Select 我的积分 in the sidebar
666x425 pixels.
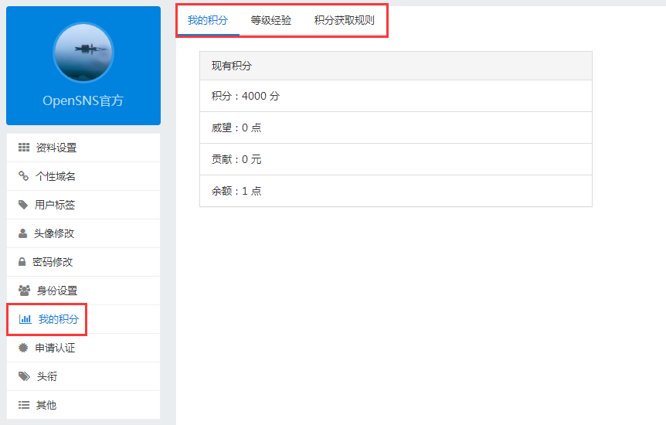pyautogui.click(x=83, y=319)
